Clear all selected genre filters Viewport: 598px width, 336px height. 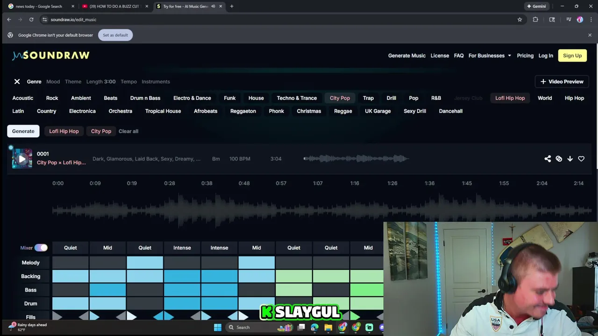[128, 131]
